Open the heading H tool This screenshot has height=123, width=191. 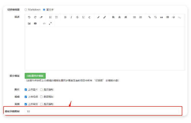pos(50,17)
